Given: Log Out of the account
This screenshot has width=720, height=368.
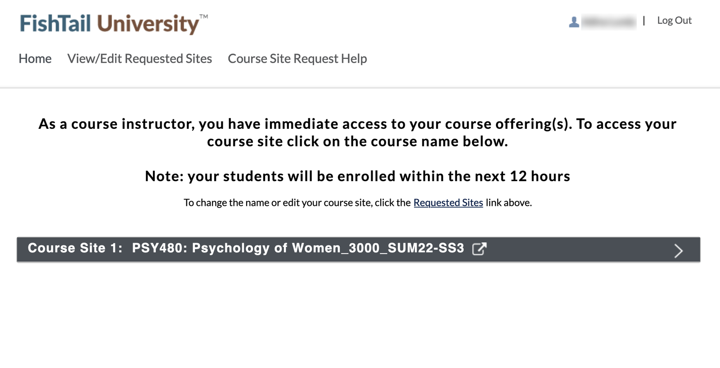Looking at the screenshot, I should [674, 21].
